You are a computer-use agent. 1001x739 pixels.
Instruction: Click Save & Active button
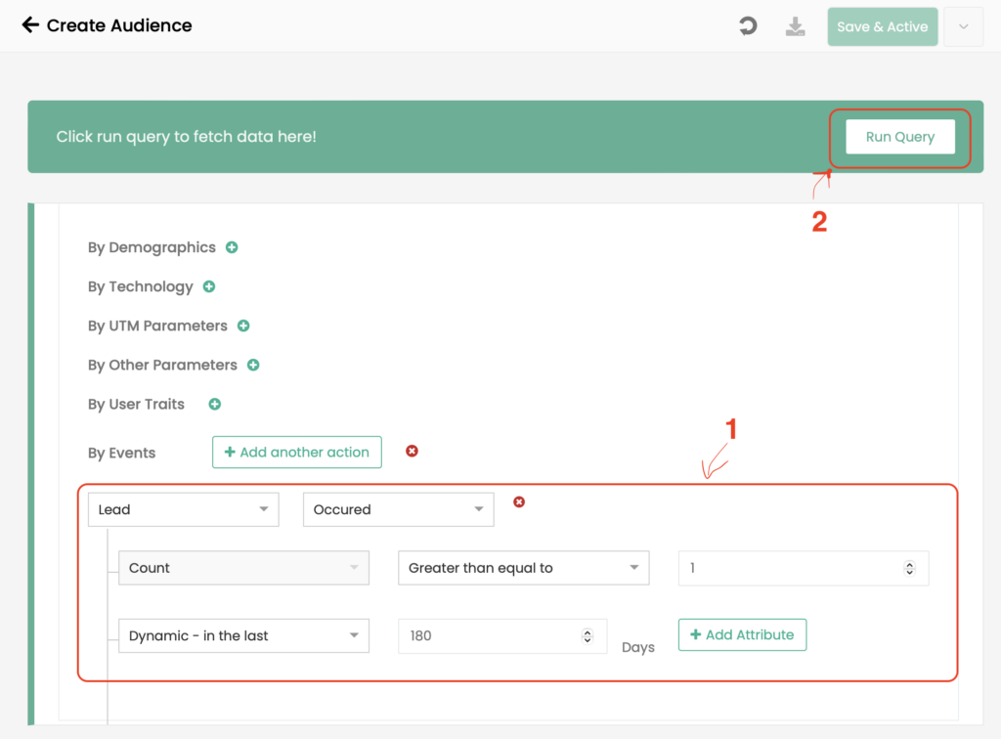(x=883, y=26)
